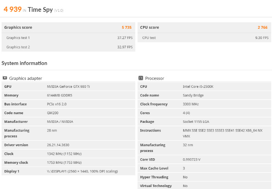The height and width of the screenshot is (189, 272).
Task: Click the Graphics adapter monitor icon
Action: click(x=5, y=78)
